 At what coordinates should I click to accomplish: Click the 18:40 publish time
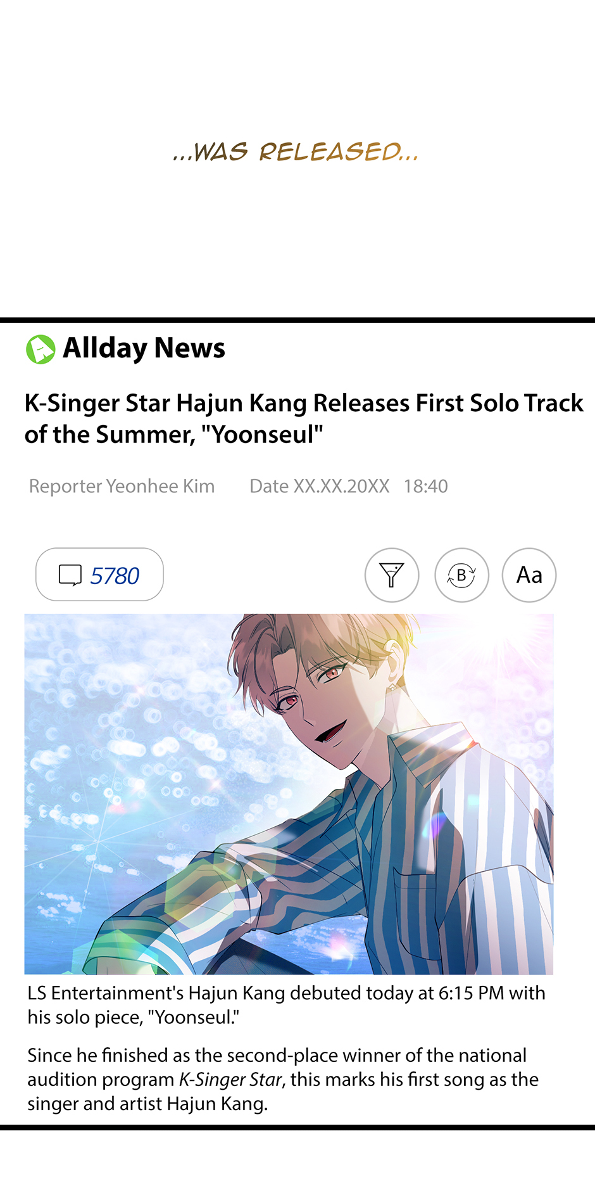(x=426, y=486)
